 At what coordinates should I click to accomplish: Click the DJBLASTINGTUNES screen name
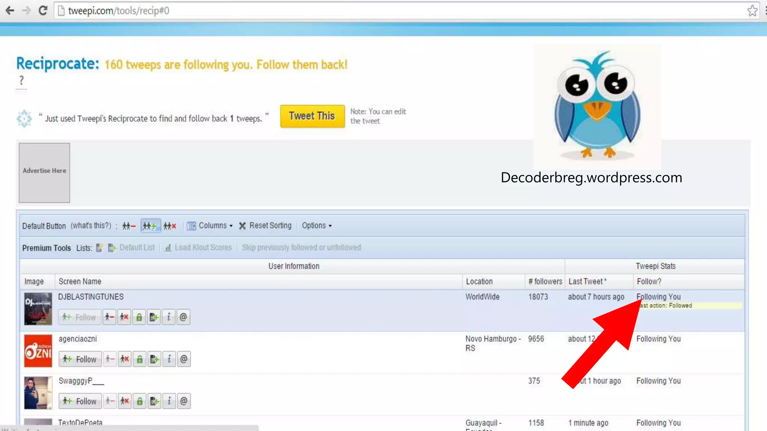point(91,297)
